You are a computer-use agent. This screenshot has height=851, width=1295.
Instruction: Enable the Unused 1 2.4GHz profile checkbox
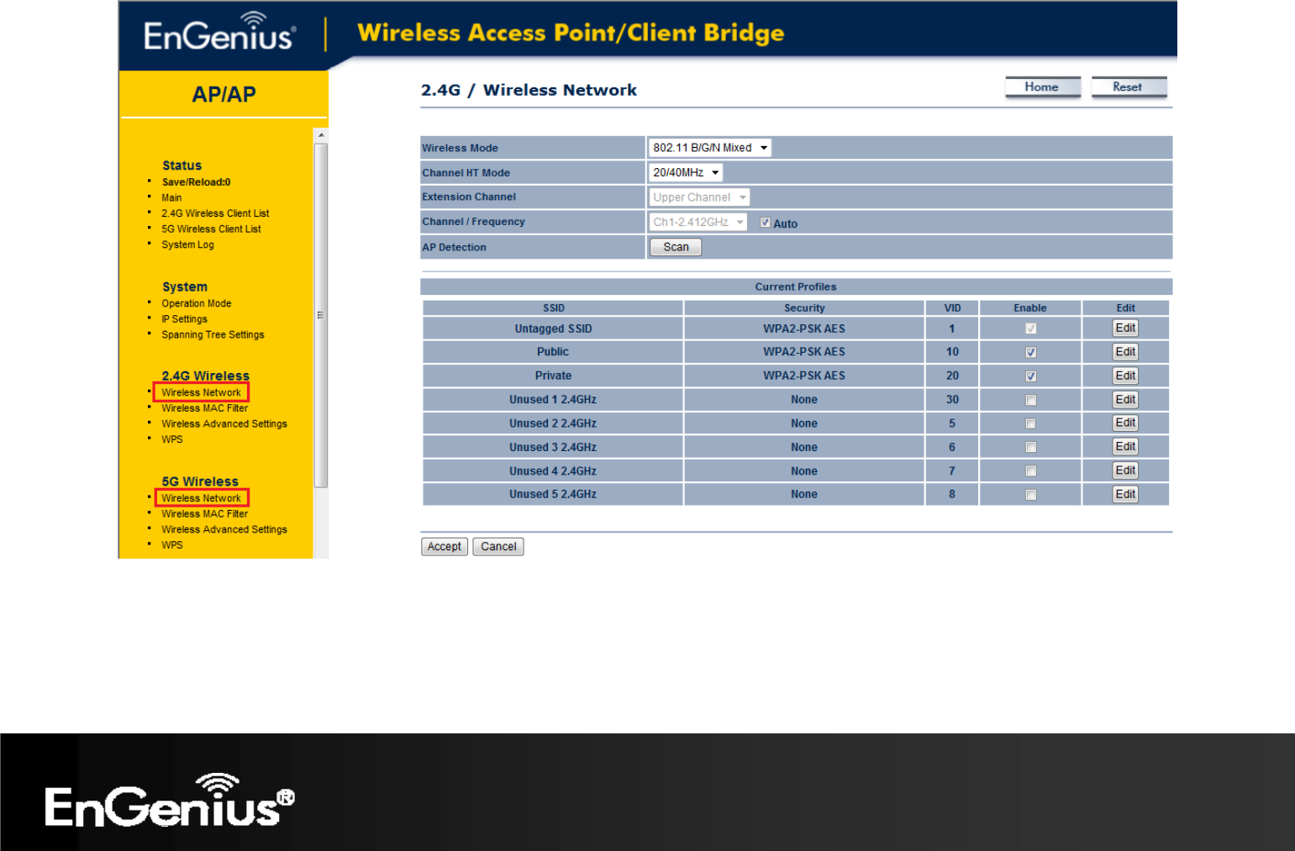click(x=1030, y=400)
